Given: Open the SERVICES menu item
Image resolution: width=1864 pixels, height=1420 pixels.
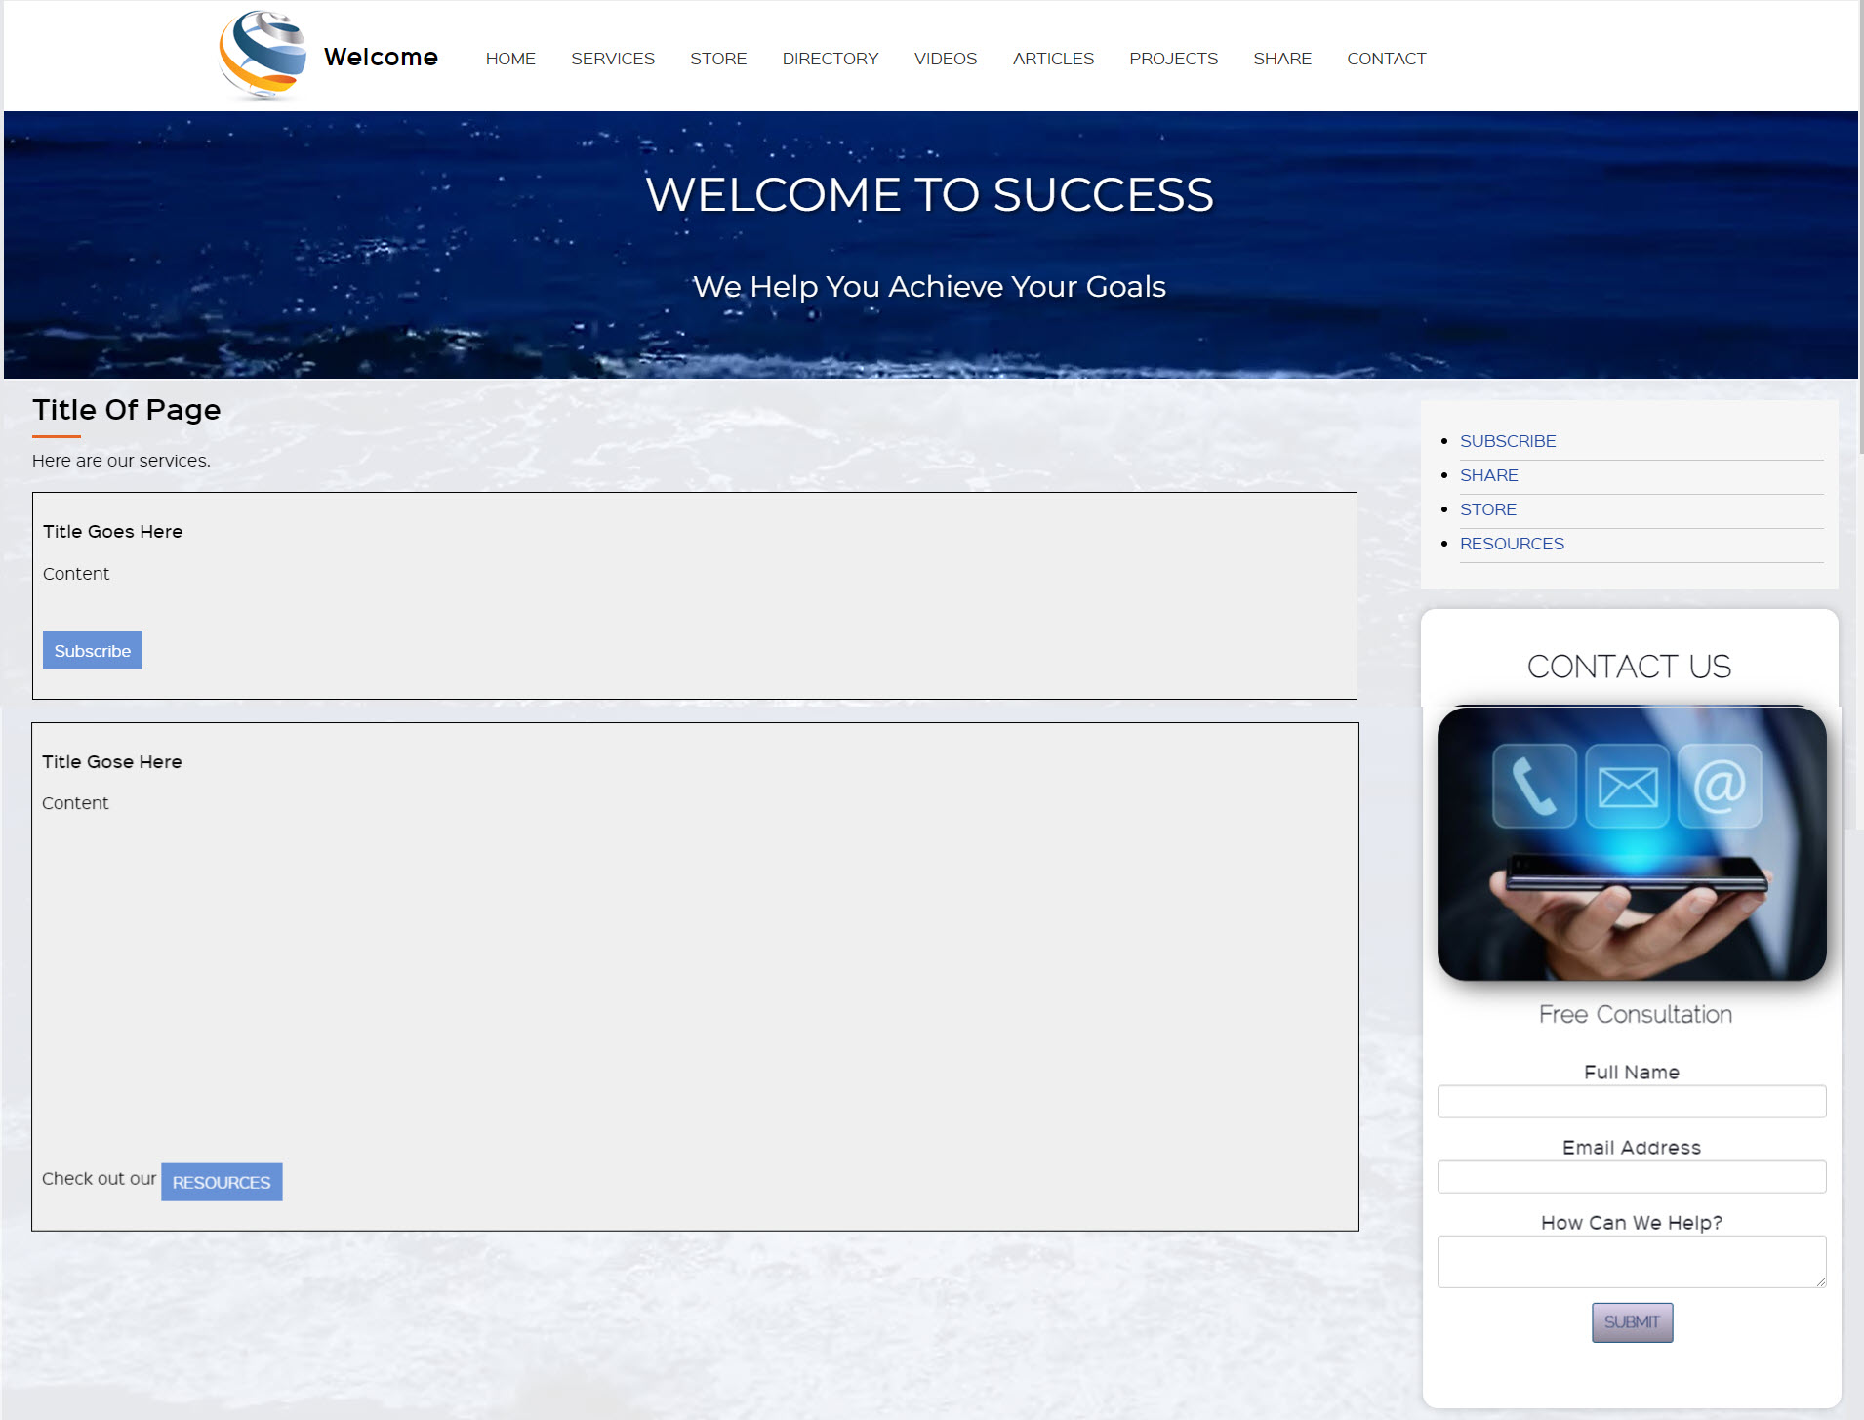Looking at the screenshot, I should coord(613,59).
